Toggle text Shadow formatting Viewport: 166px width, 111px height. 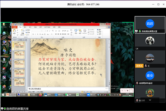40,34
